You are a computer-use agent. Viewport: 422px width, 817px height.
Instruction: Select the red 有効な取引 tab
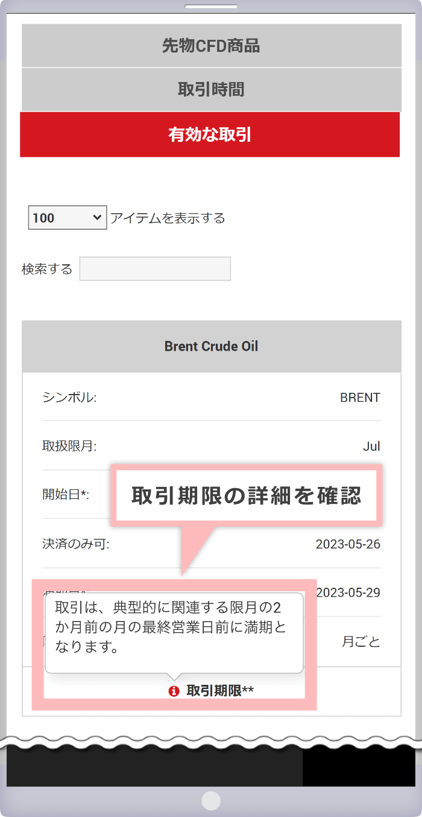coord(210,135)
